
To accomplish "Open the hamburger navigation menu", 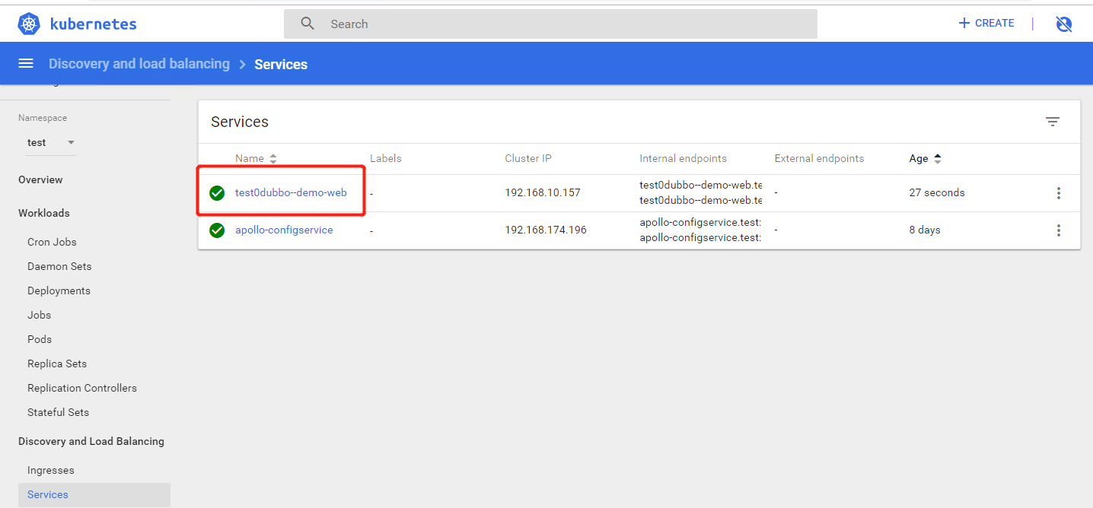I will pyautogui.click(x=26, y=63).
